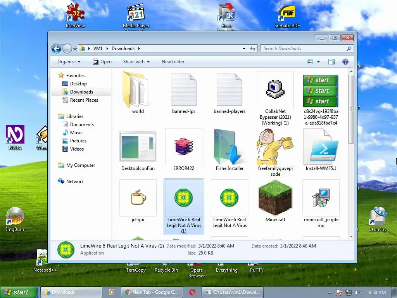This screenshot has height=298, width=397.
Task: Open the view options dropdown arrow
Action: coord(318,62)
